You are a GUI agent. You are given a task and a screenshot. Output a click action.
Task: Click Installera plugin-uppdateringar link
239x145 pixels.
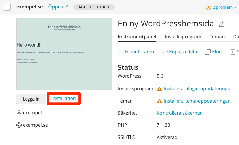pyautogui.click(x=198, y=89)
